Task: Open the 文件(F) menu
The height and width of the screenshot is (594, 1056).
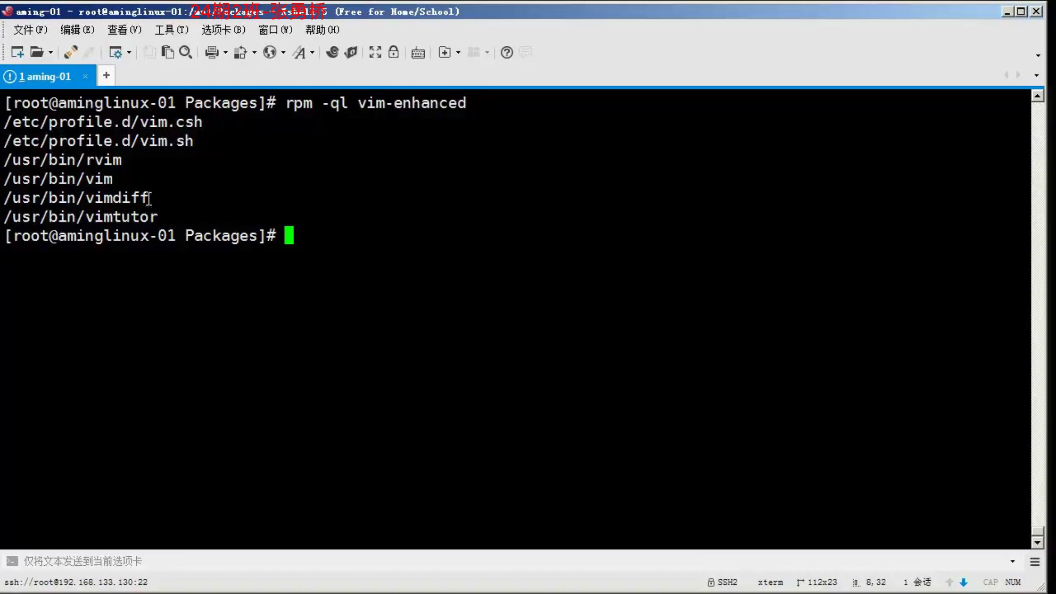Action: (30, 30)
